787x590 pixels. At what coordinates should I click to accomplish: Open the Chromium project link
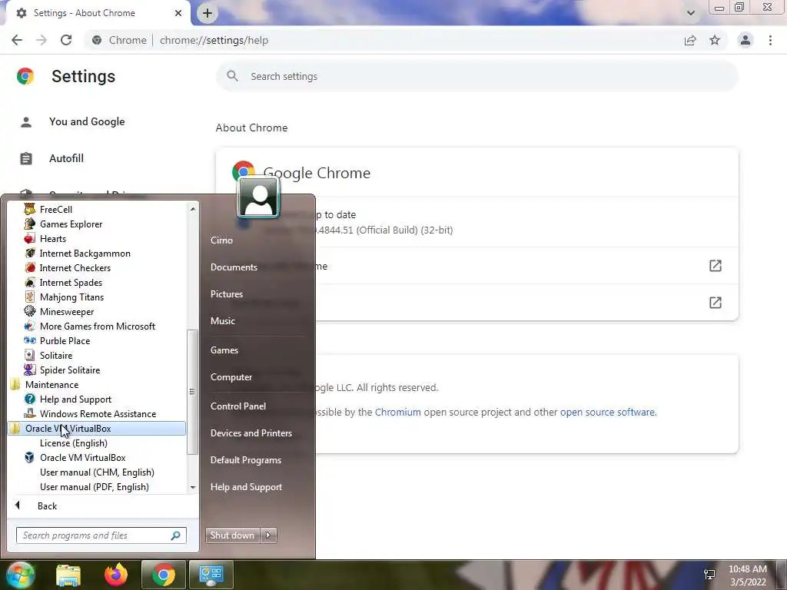(x=397, y=412)
